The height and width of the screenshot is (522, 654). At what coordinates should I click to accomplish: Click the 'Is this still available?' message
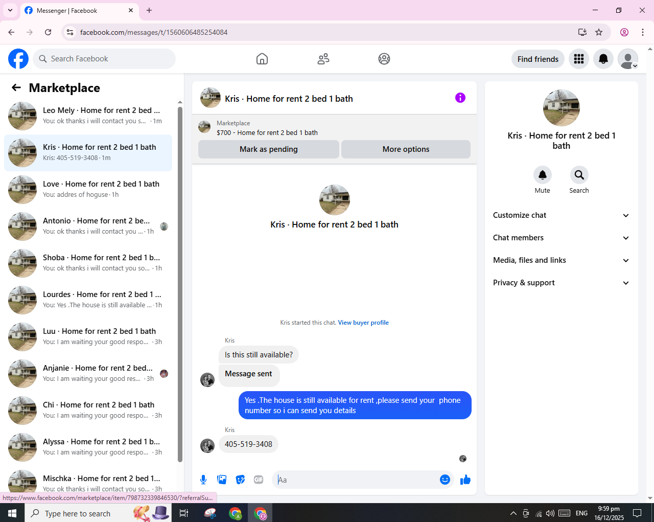click(259, 355)
